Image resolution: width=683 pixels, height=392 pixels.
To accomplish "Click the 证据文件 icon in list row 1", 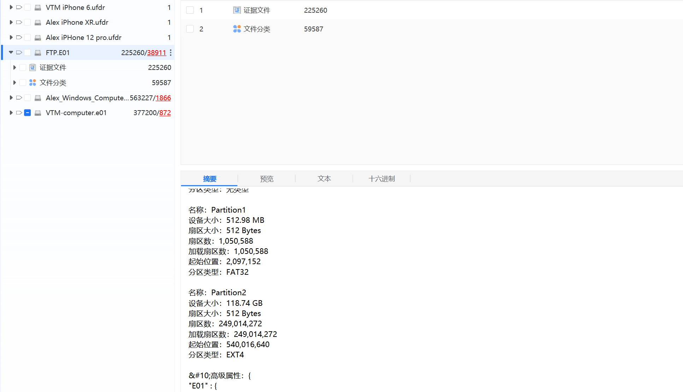I will tap(237, 10).
